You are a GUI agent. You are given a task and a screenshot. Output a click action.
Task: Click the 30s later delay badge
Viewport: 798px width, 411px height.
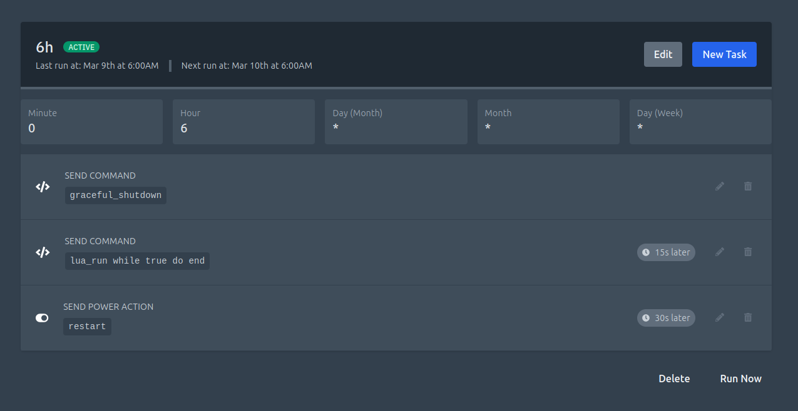[x=666, y=318]
